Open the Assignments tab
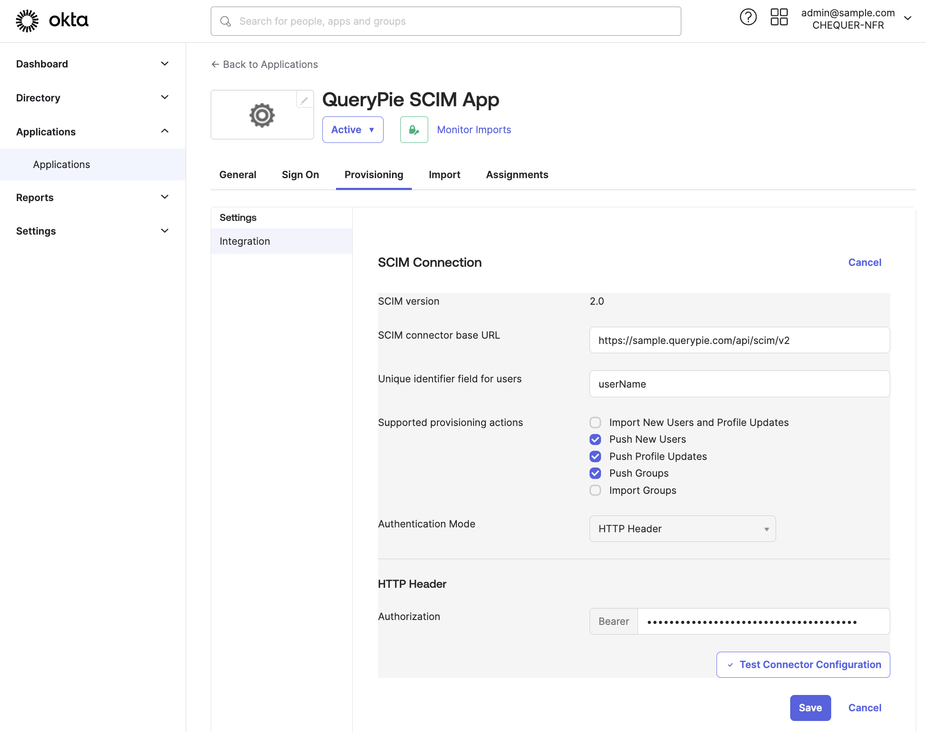The image size is (926, 732). [517, 175]
